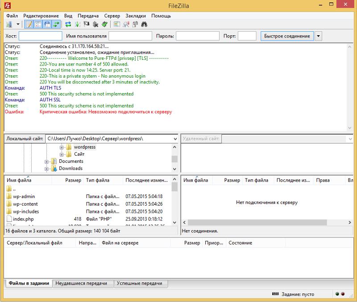Search files with the binoculars icon

(144, 24)
